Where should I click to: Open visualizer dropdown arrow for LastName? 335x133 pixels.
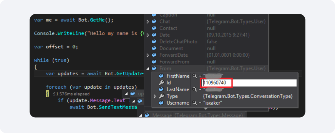coord(200,90)
